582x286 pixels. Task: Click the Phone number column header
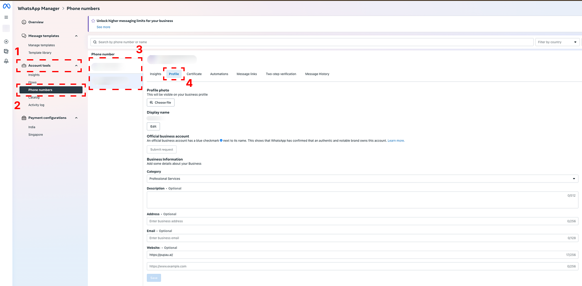click(103, 54)
